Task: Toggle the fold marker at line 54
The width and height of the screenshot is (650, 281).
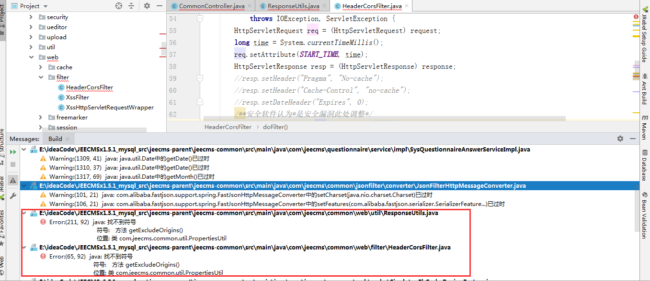Action: coord(200,19)
